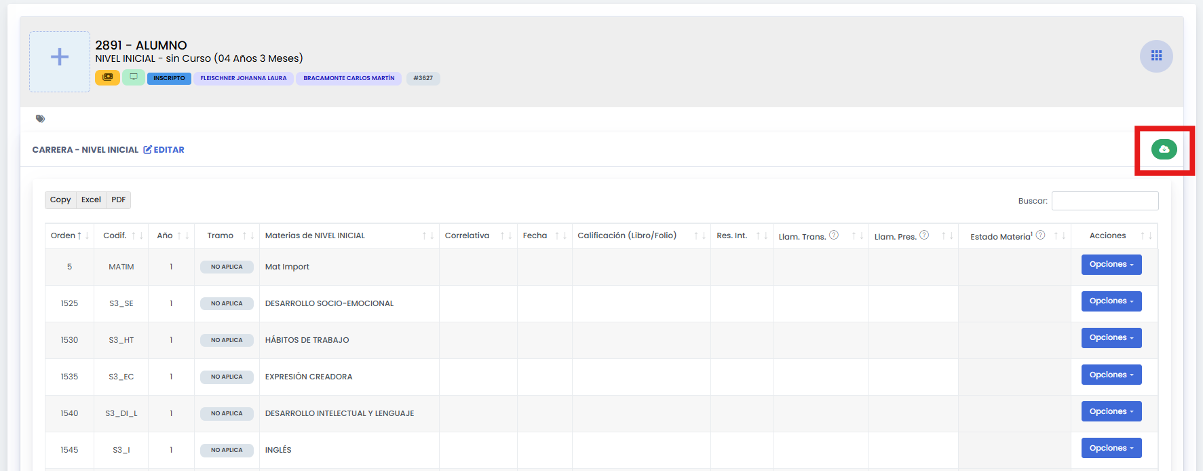Select DESARROLLO INTELECTUAL Y LENGUAJE cell
This screenshot has width=1203, height=471.
349,413
